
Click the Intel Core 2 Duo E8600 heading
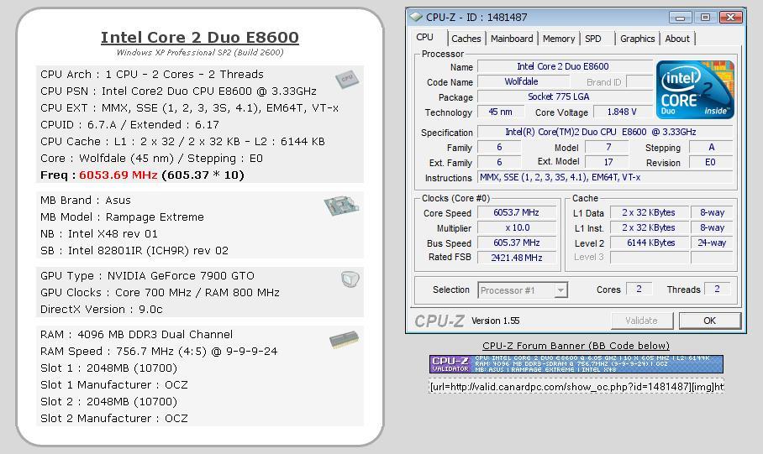[199, 38]
